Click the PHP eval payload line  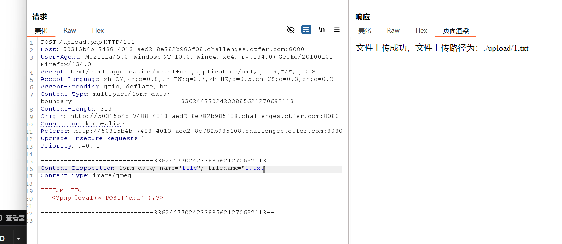pyautogui.click(x=108, y=198)
